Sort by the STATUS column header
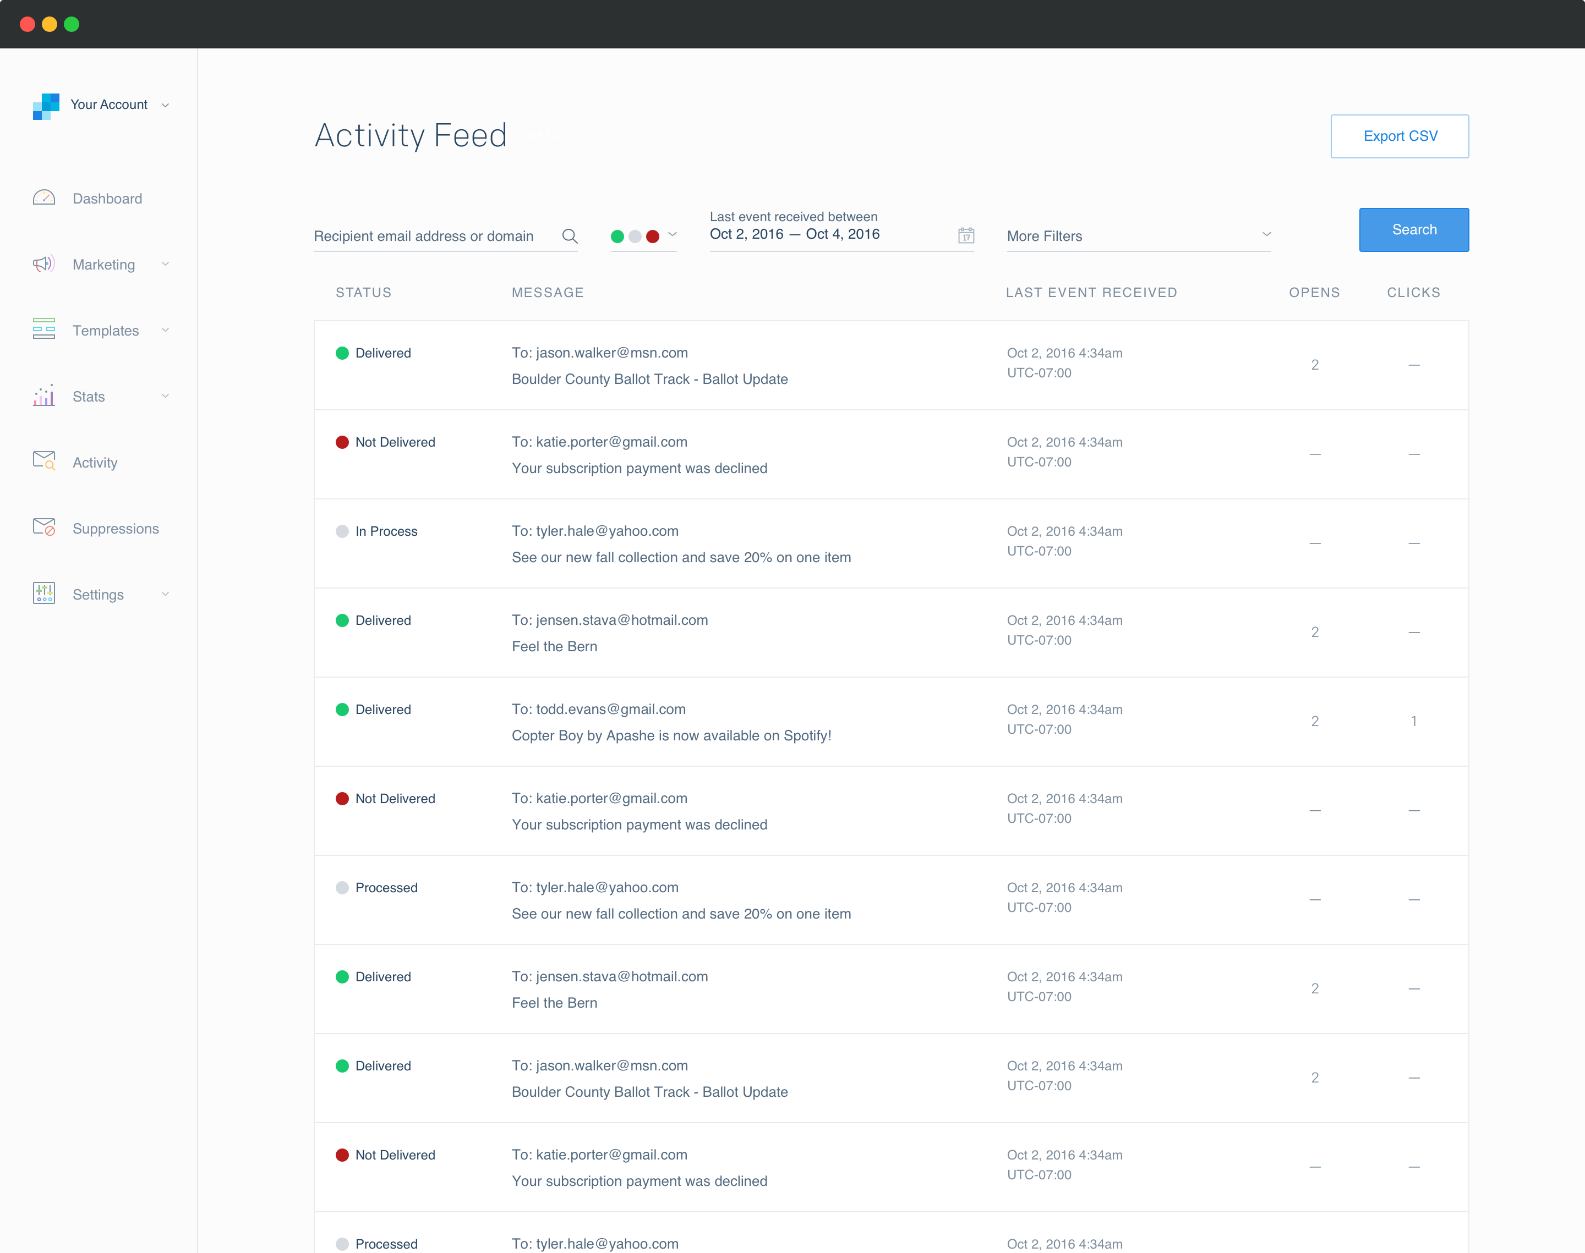Viewport: 1585px width, 1253px height. (363, 293)
